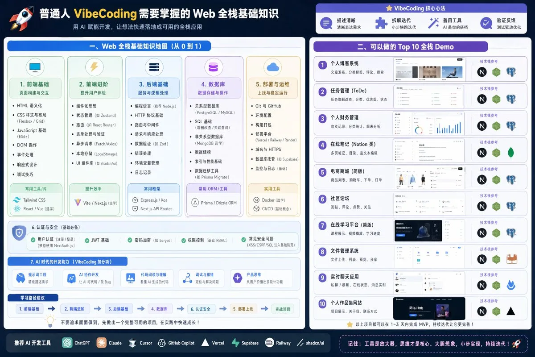This screenshot has height=357, width=535.
Task: Open the 个人财务管理 dashboard screenshot
Action: pos(429,124)
